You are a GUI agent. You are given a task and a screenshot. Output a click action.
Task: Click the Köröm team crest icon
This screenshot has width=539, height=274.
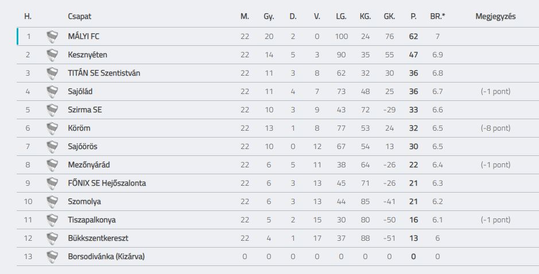tap(52, 128)
